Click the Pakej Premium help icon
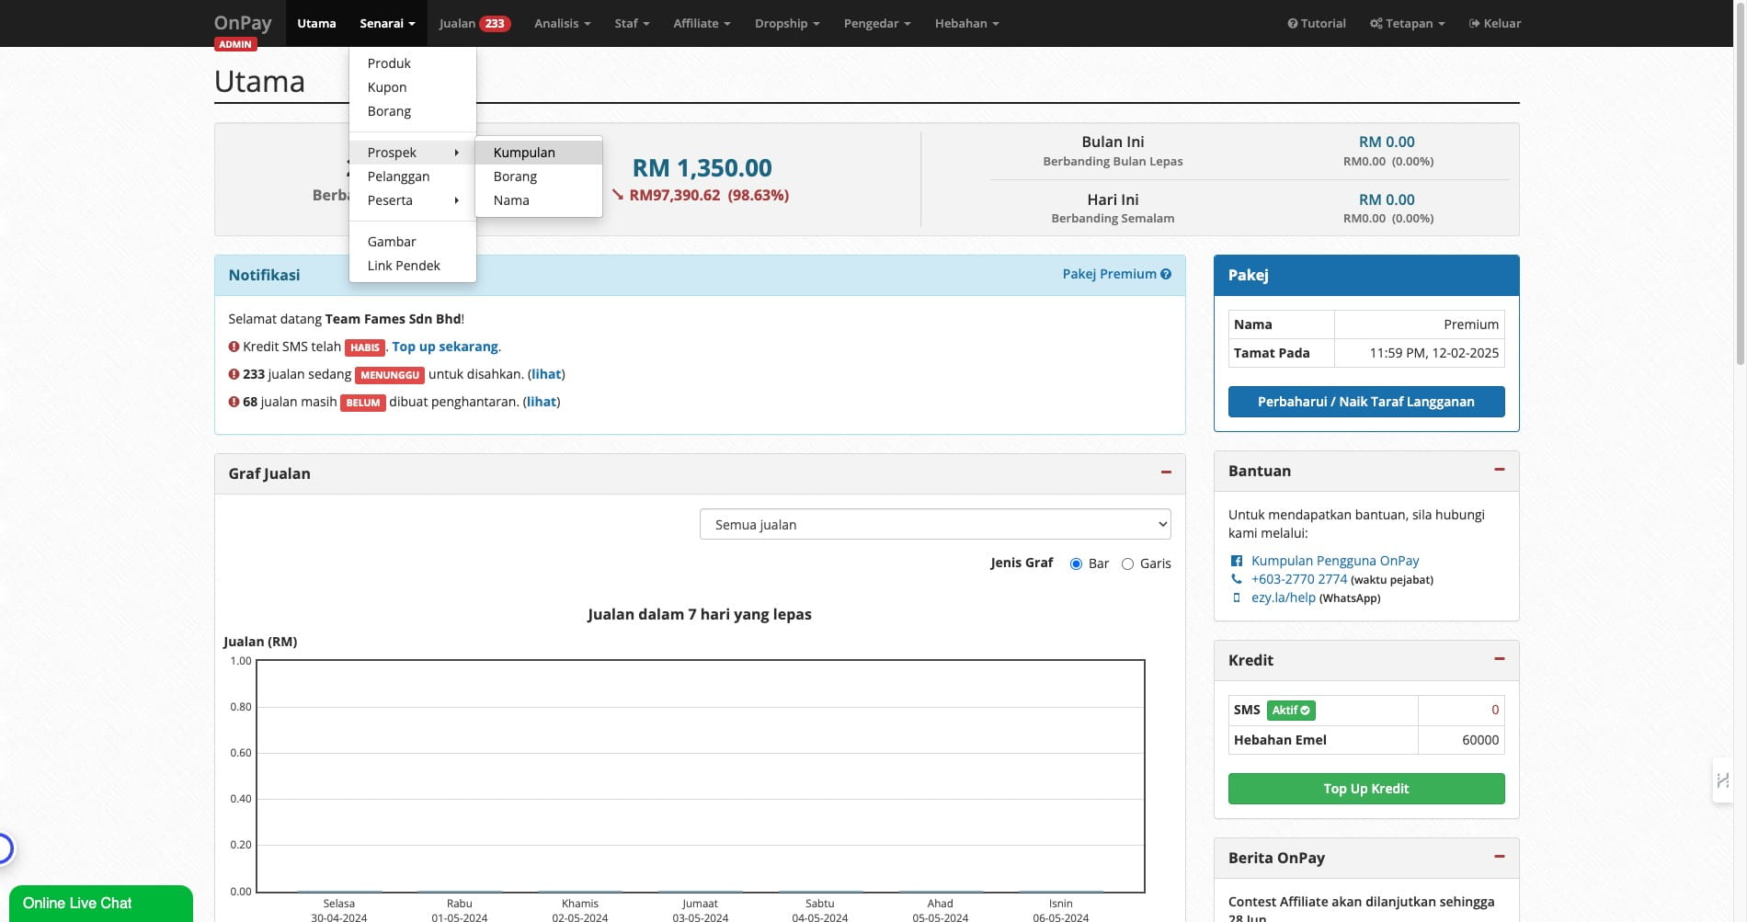This screenshot has height=922, width=1747. [1166, 274]
